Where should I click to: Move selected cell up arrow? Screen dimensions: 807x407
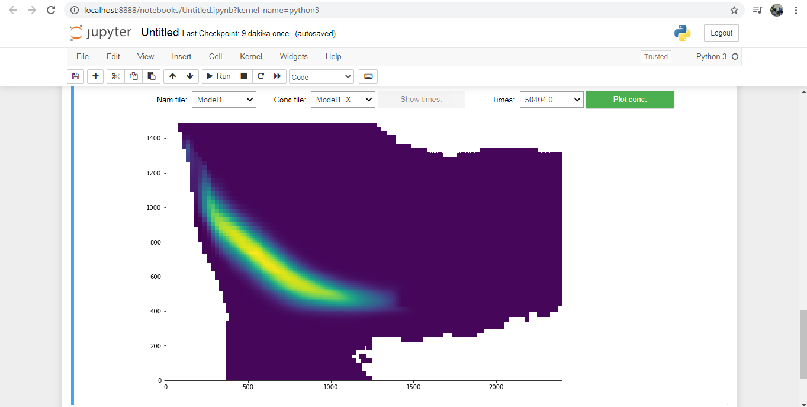point(172,76)
